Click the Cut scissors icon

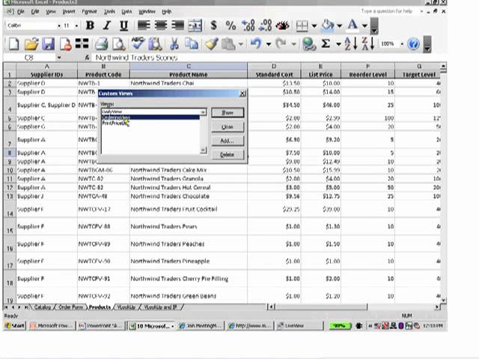[x=174, y=44]
